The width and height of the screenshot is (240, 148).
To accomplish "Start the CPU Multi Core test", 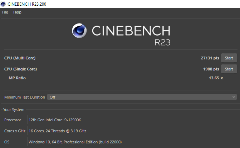I will pos(229,58).
